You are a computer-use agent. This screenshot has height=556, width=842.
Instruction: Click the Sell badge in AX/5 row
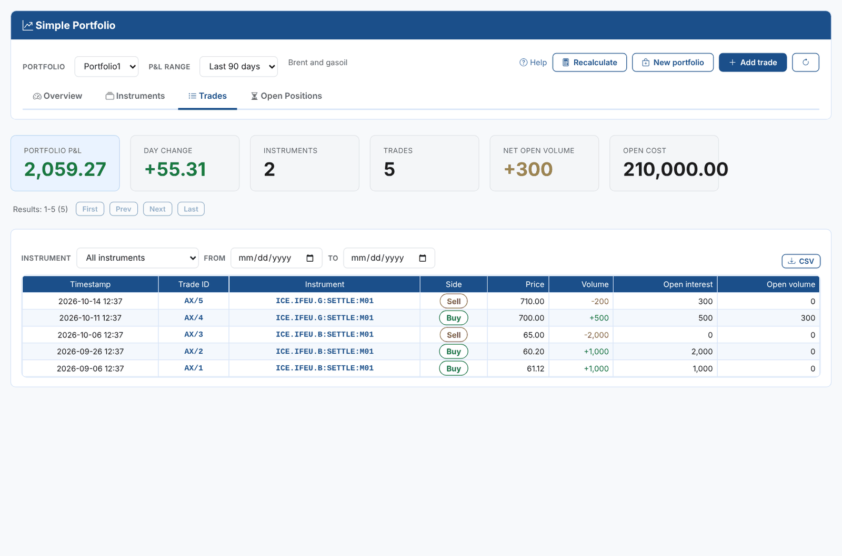[454, 301]
